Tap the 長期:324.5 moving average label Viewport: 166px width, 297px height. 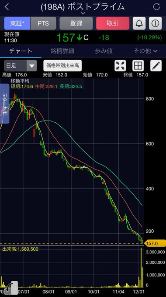pyautogui.click(x=71, y=86)
